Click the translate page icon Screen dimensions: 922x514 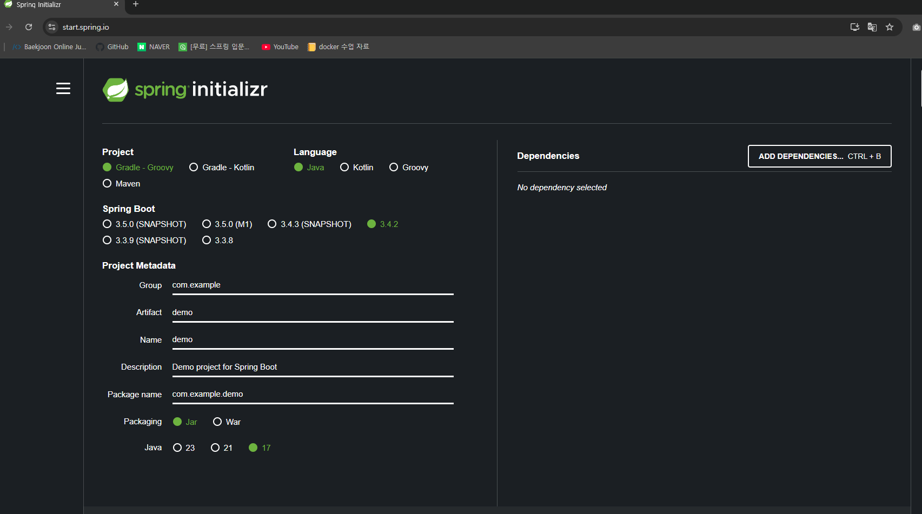(x=872, y=27)
